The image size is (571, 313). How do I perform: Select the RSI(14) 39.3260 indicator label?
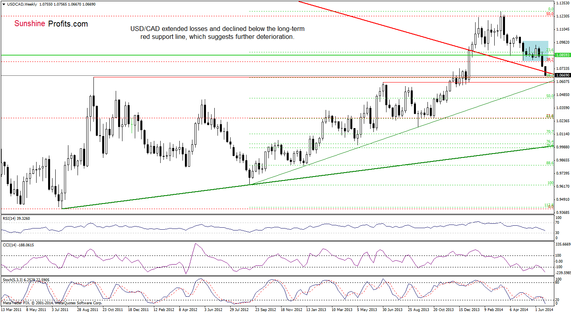point(16,219)
